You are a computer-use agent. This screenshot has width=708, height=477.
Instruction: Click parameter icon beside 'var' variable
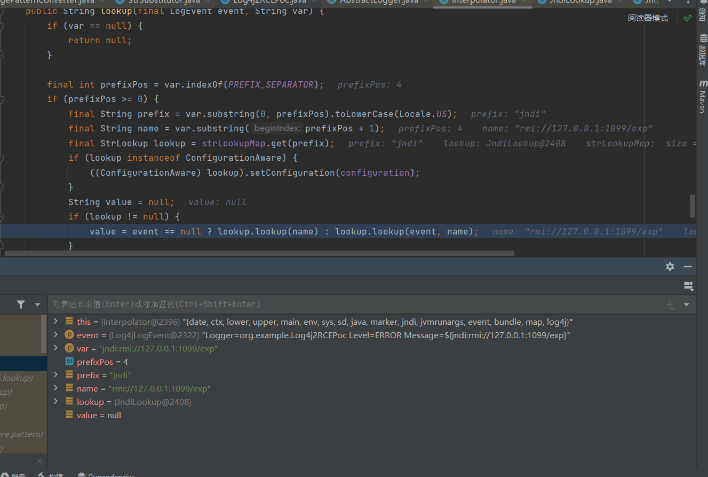69,348
